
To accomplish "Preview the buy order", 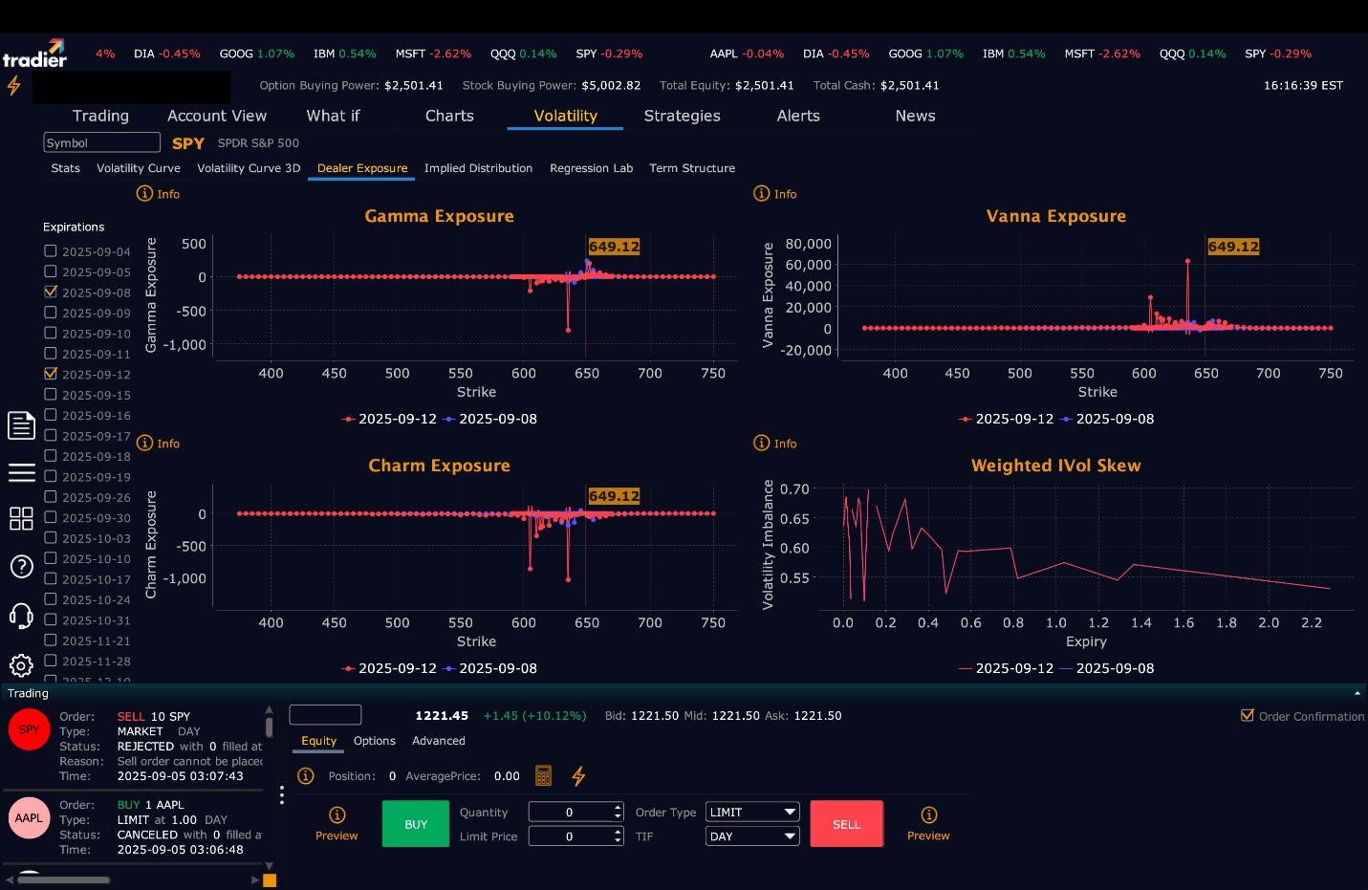I will click(337, 823).
